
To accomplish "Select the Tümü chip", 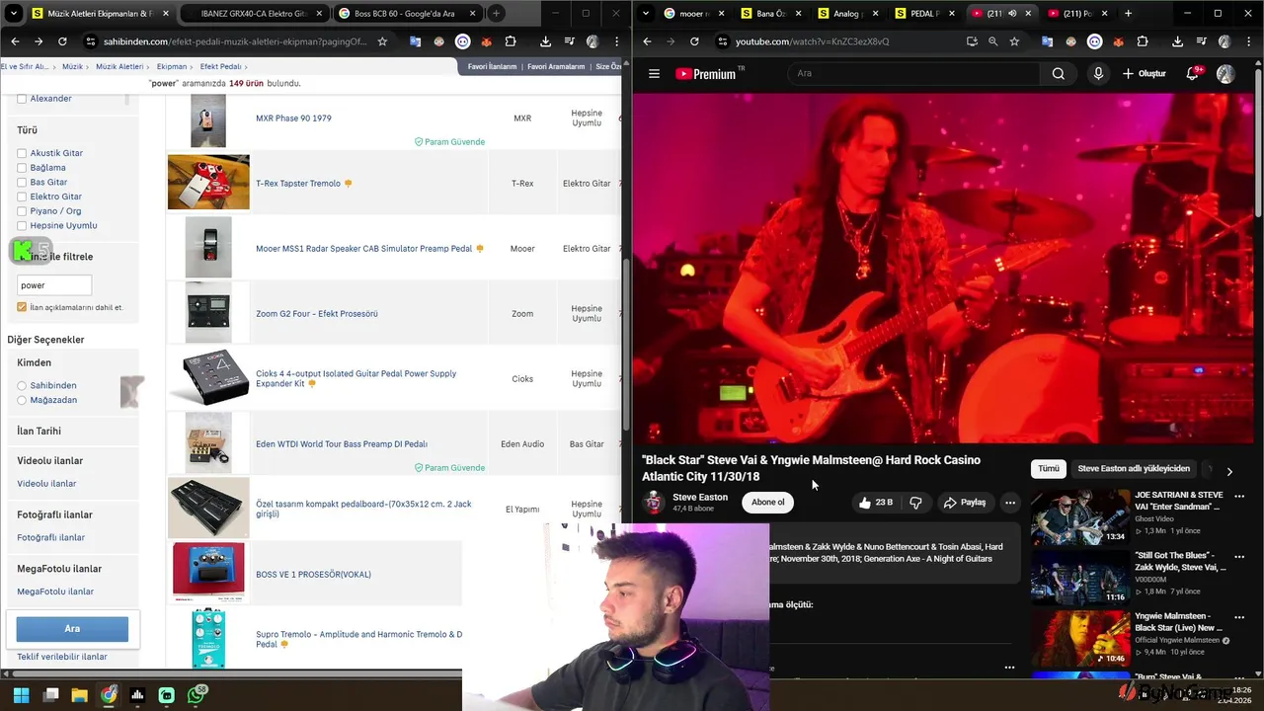I will click(1048, 469).
